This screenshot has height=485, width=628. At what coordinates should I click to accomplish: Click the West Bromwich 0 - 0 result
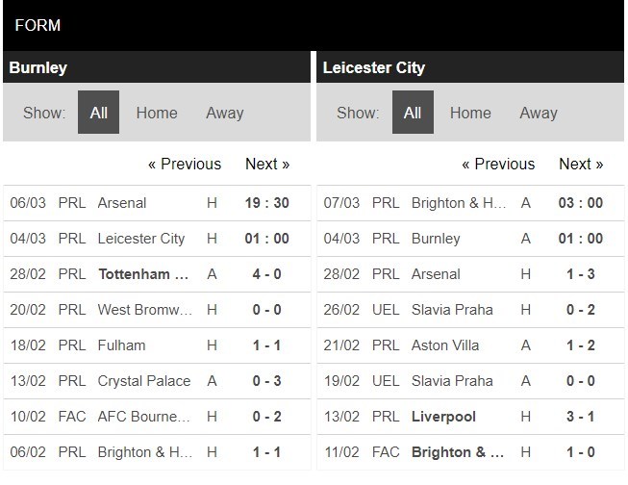pyautogui.click(x=267, y=310)
